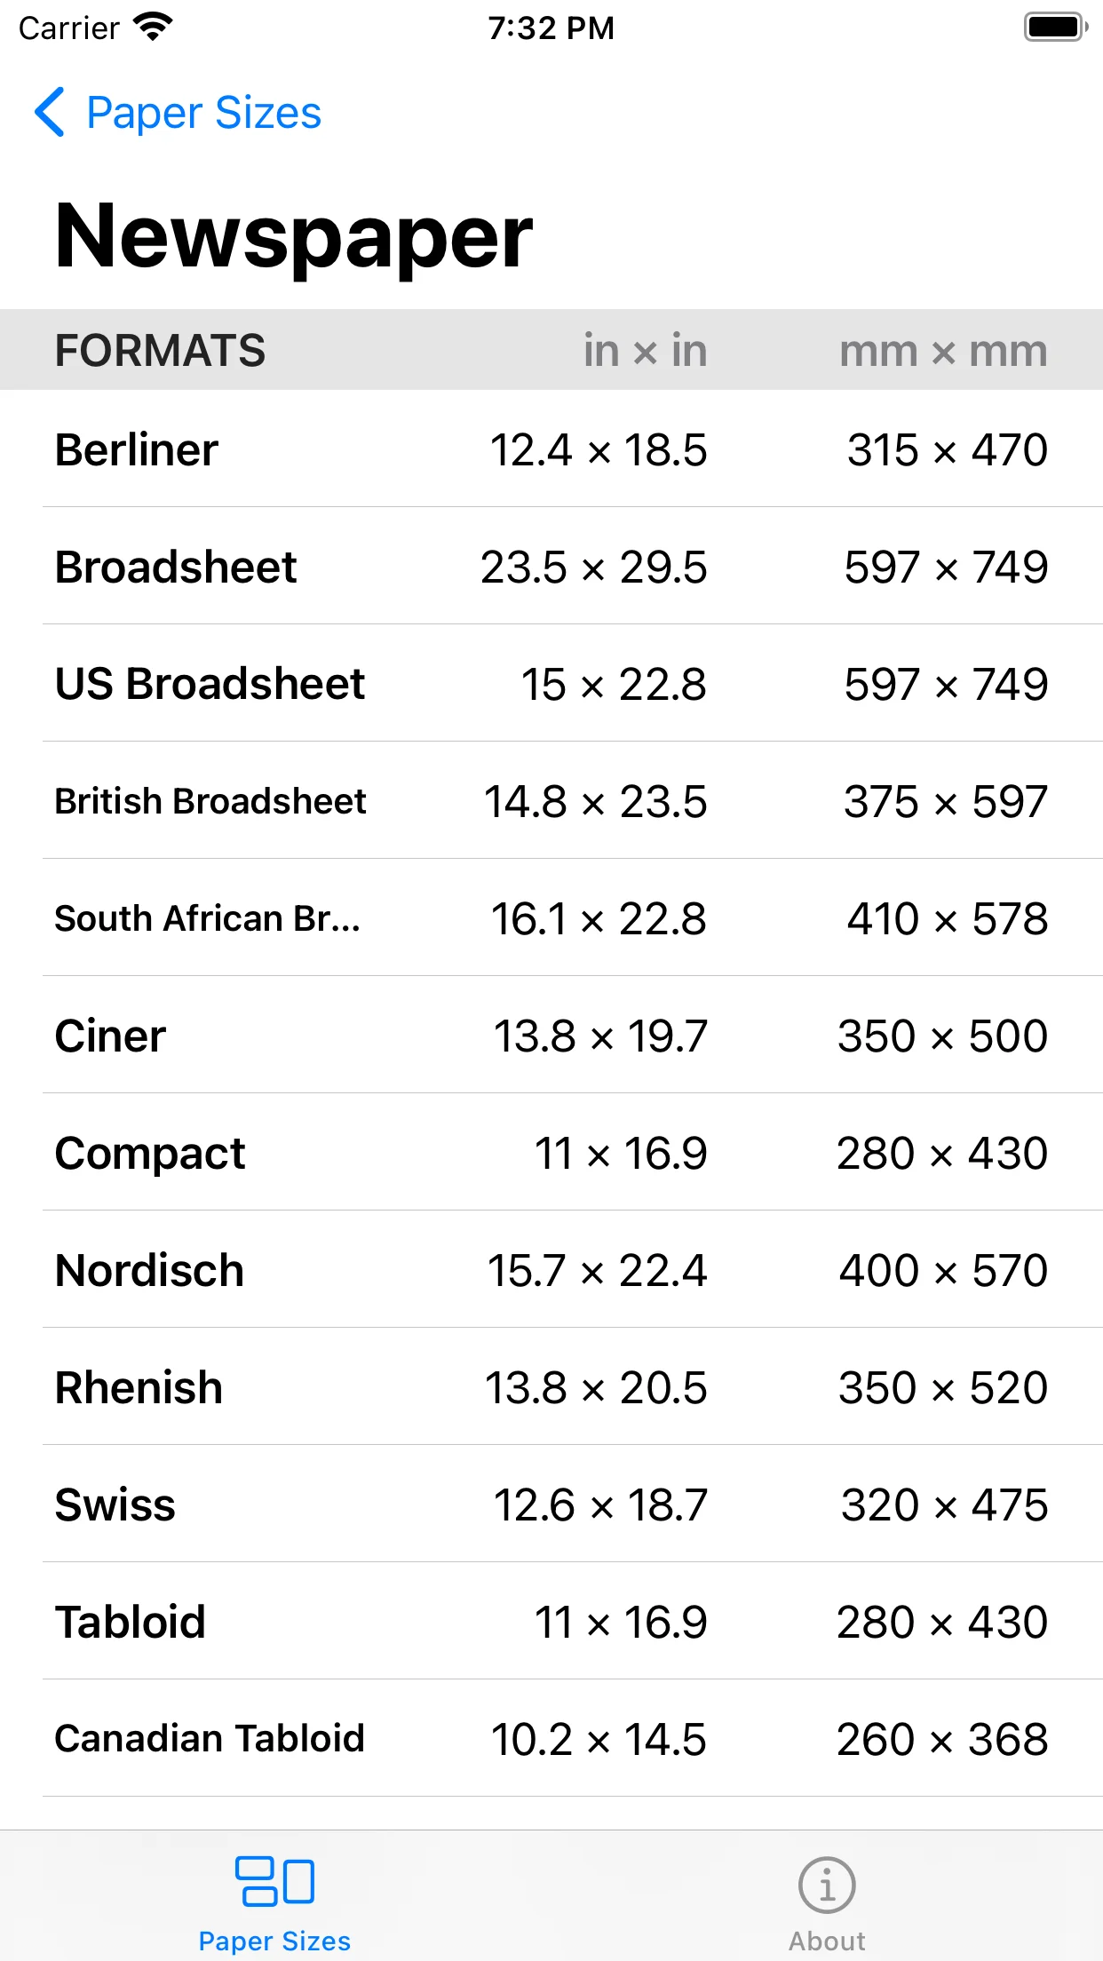This screenshot has width=1103, height=1961.
Task: Tap the battery indicator icon
Action: point(1056,28)
